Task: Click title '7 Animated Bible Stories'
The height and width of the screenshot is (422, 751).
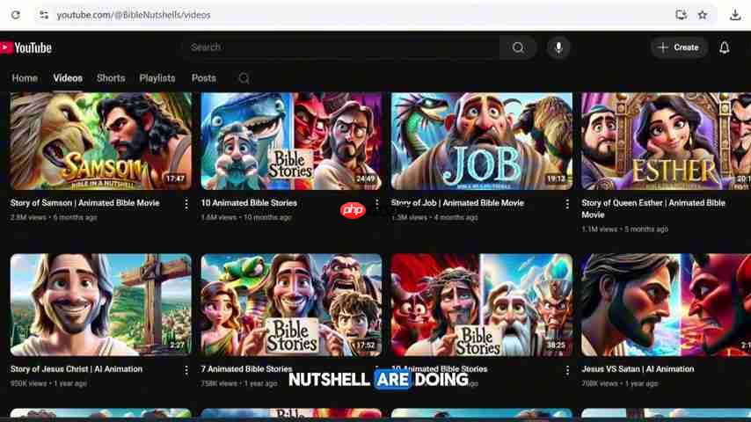Action: (246, 369)
